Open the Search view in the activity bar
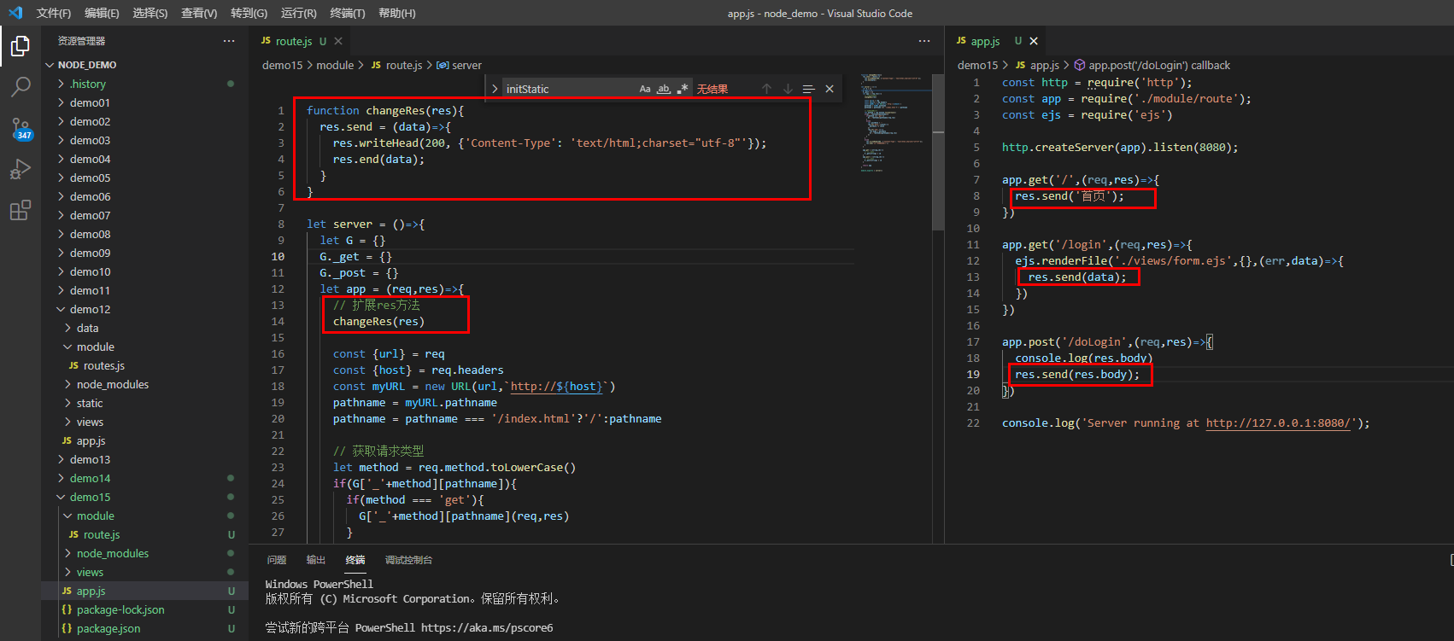The image size is (1454, 641). (x=21, y=86)
